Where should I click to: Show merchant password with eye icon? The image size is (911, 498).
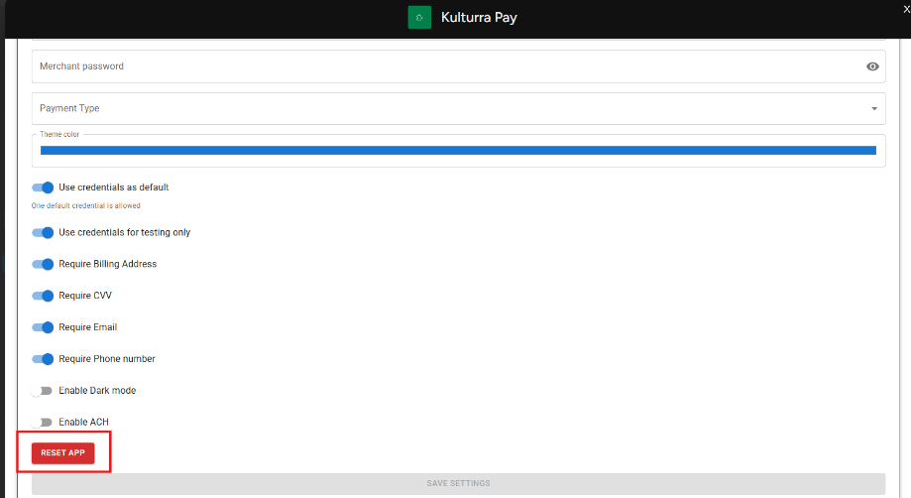click(872, 66)
